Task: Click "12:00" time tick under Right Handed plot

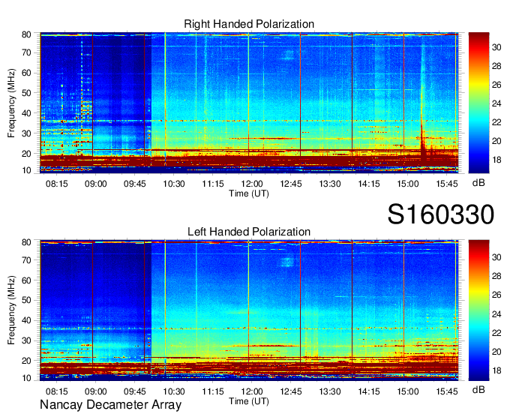Action: pos(252,184)
